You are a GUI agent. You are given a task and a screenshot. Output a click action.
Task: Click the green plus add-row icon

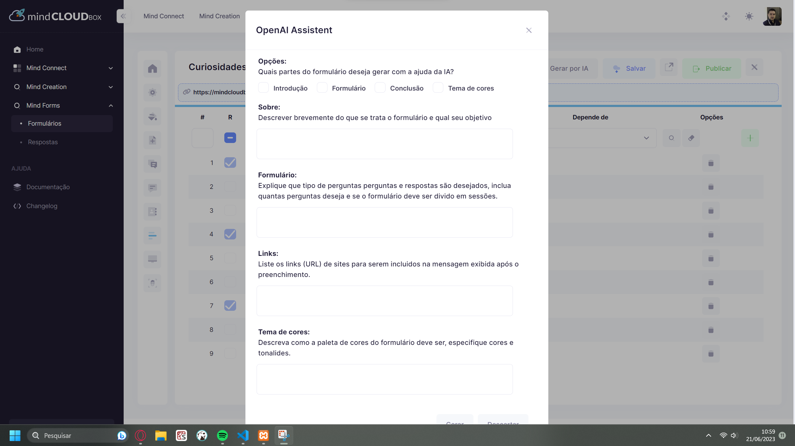[750, 138]
